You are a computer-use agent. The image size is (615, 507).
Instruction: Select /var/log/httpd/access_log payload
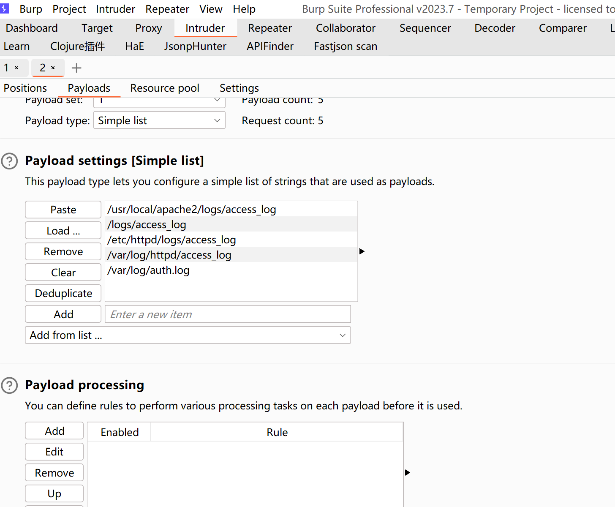tap(231, 255)
